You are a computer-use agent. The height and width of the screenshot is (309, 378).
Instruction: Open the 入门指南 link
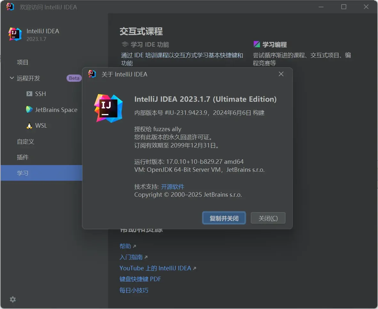coord(131,257)
